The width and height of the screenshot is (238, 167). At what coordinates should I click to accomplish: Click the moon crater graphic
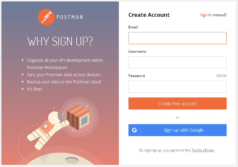point(72,160)
